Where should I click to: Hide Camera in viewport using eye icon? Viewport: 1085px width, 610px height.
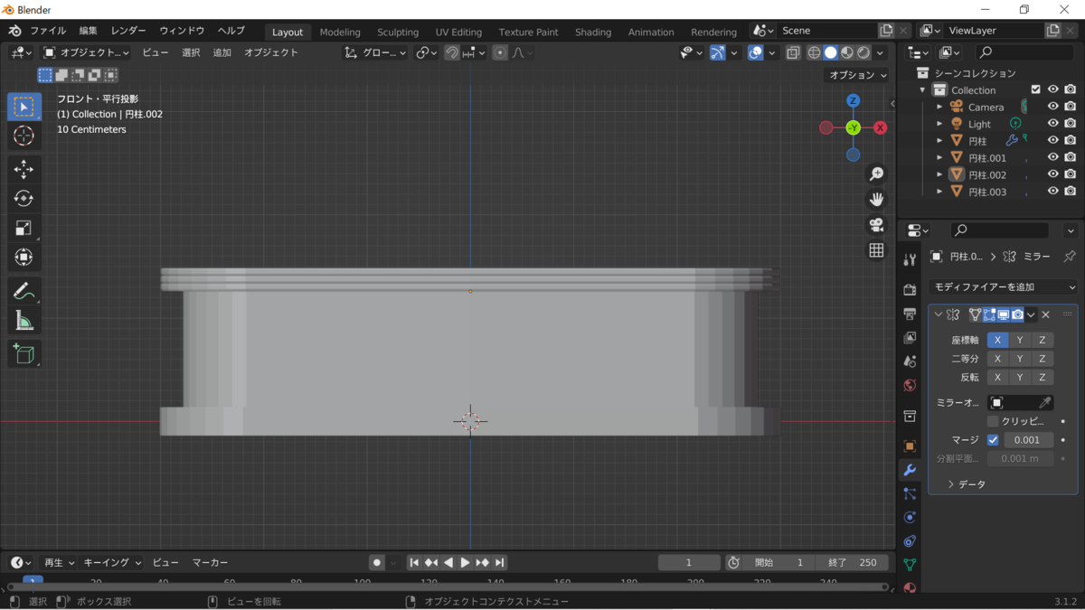pos(1052,107)
